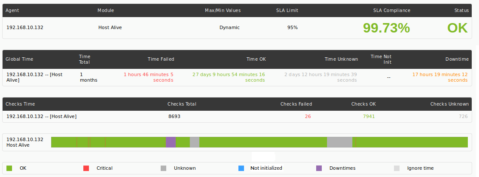Click the light gray Ignore time swatch

(x=397, y=168)
